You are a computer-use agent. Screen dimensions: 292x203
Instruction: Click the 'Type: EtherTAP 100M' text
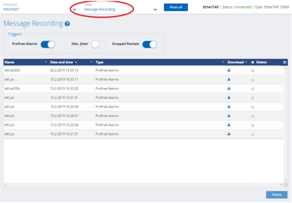[x=272, y=7]
